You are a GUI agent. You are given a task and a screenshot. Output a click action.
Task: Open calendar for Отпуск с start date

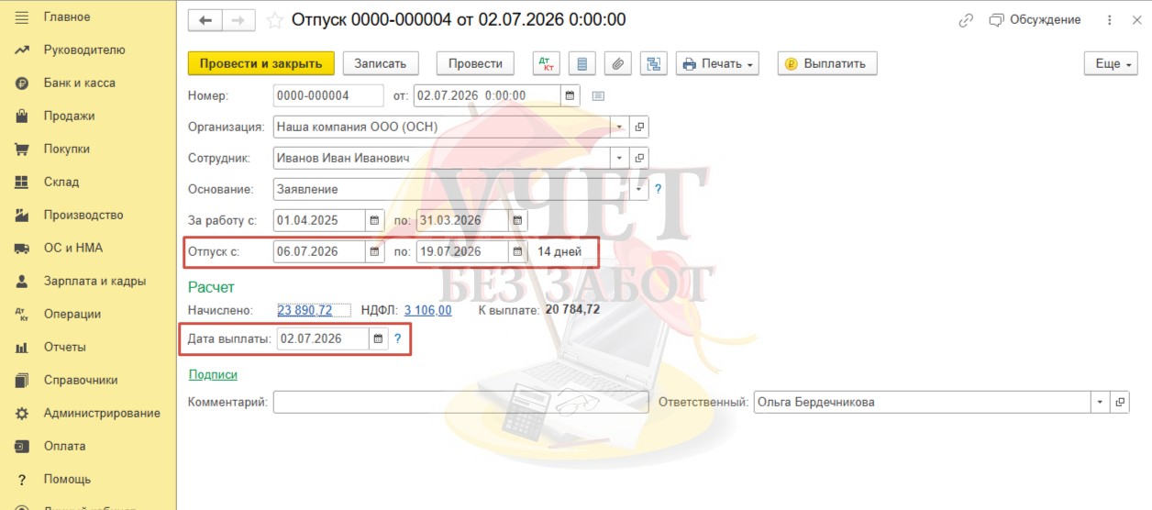(x=374, y=251)
